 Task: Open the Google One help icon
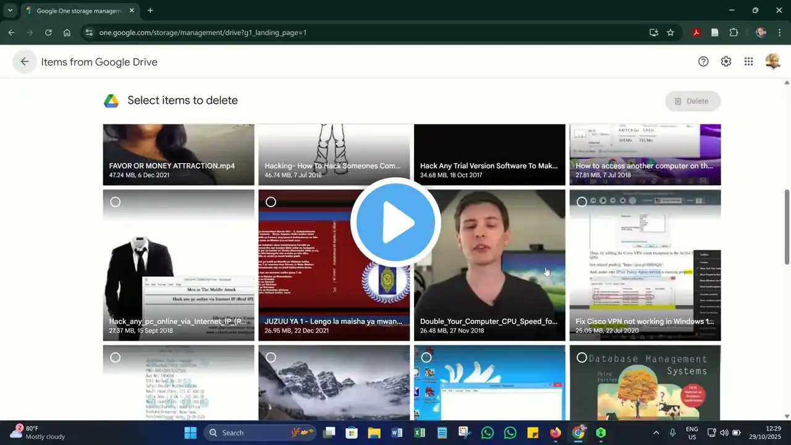coord(703,62)
